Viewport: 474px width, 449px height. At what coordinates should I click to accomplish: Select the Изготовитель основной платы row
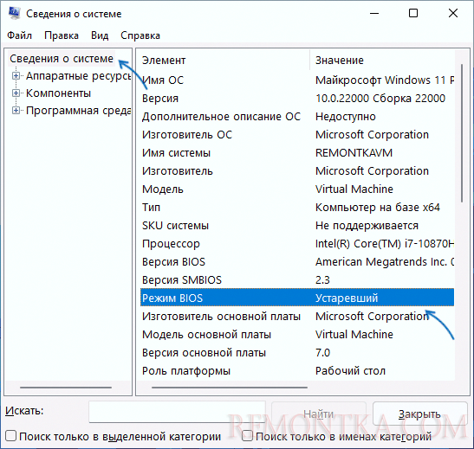pyautogui.click(x=297, y=317)
